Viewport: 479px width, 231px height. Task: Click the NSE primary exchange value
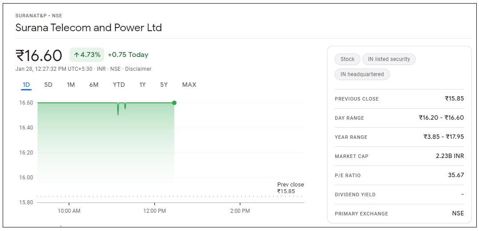tap(458, 214)
